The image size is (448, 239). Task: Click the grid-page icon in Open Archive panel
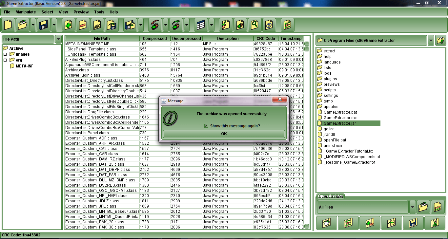click(x=438, y=207)
